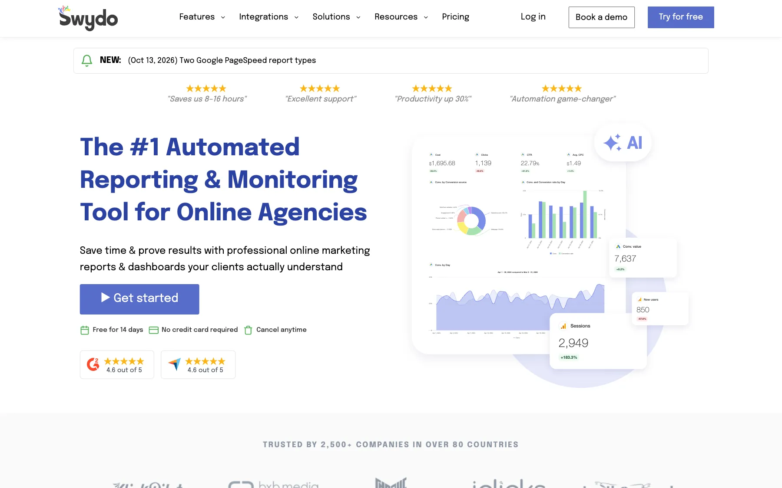Click the "Trusted by 2,500+ companies" heading
The image size is (782, 488).
[x=391, y=445]
